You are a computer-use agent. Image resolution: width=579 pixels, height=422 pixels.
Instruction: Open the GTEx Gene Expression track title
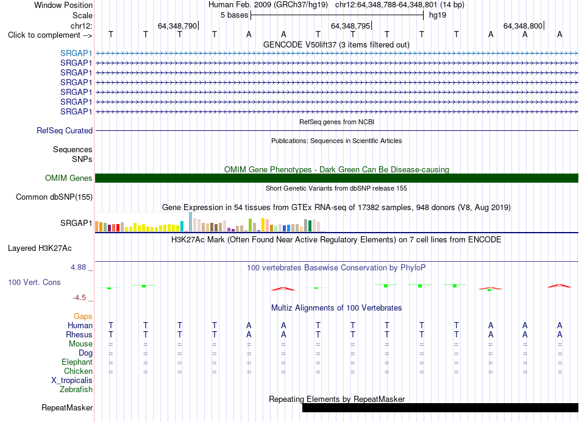tap(336, 207)
